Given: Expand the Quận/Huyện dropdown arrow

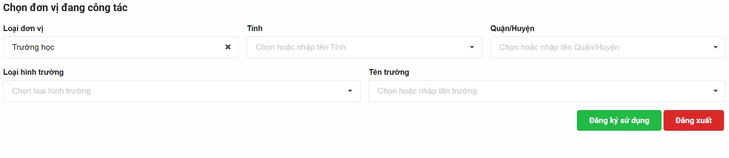Looking at the screenshot, I should tap(715, 47).
